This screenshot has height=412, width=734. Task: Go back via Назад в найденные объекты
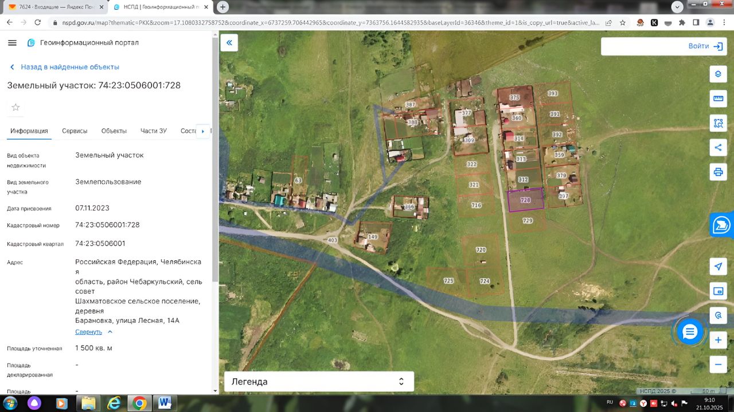pos(64,67)
